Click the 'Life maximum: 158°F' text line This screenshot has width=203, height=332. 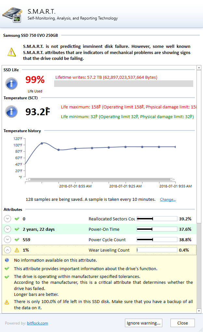(x=129, y=107)
